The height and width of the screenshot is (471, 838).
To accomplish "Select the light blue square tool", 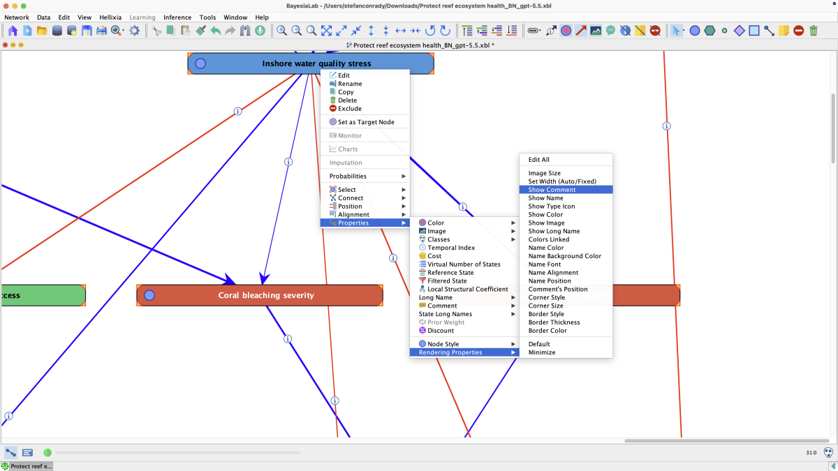I will tap(754, 31).
